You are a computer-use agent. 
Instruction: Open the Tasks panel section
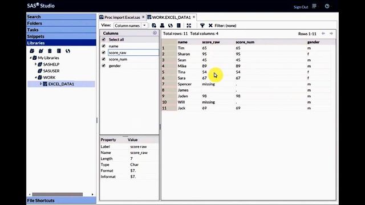point(61,30)
